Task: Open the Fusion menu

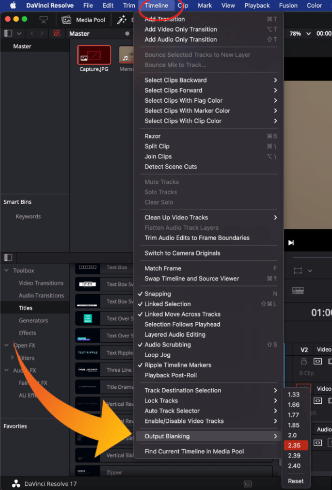Action: pos(288,5)
